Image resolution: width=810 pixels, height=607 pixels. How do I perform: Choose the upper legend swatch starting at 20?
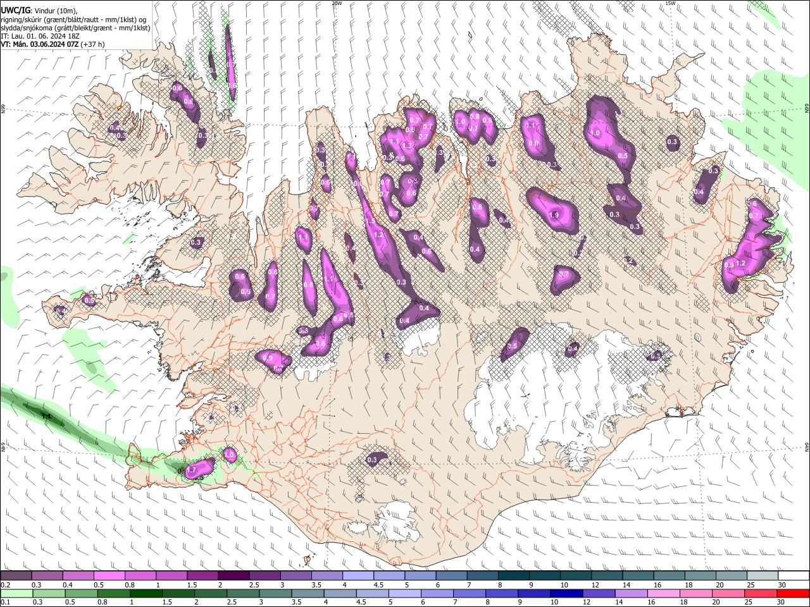[732, 576]
